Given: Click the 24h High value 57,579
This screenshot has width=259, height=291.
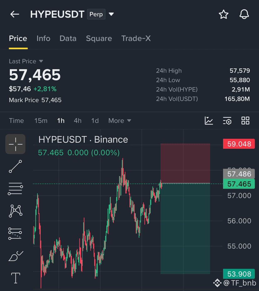Looking at the screenshot, I should 240,71.
